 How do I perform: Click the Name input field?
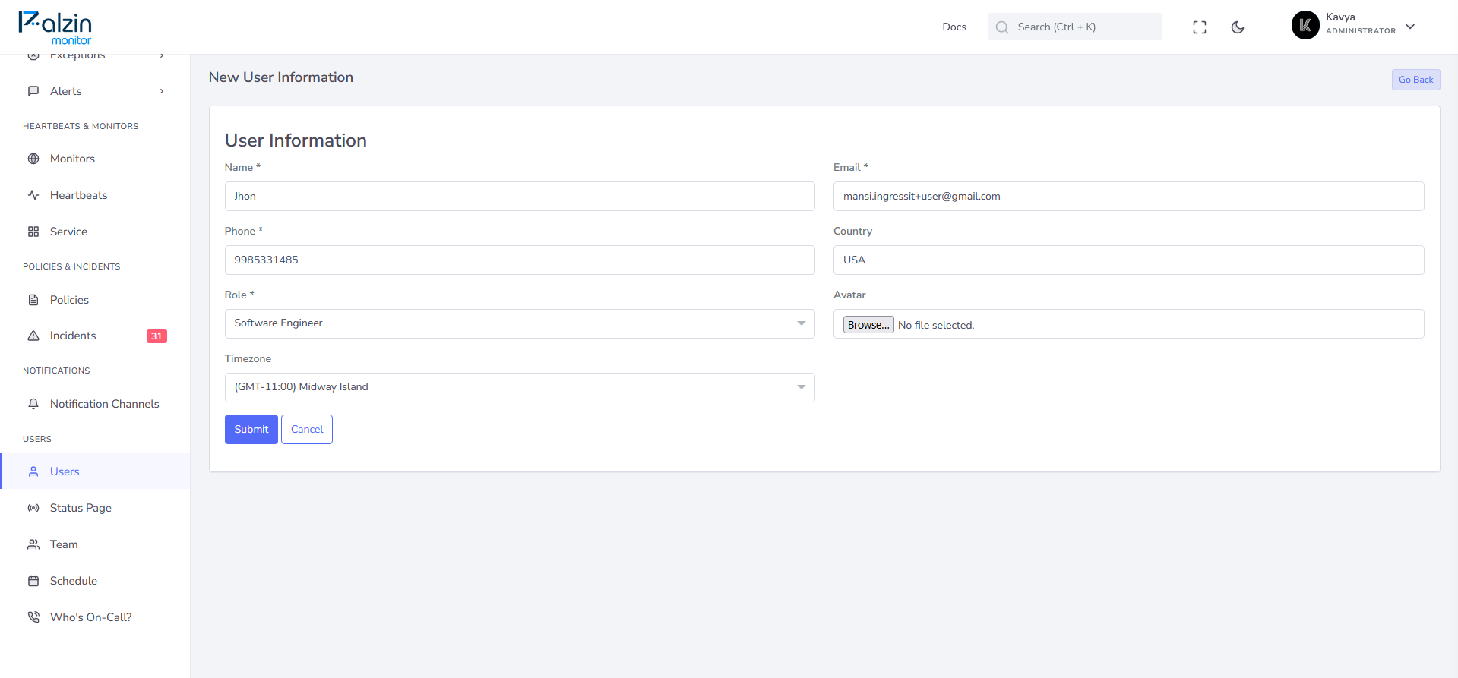coord(520,196)
